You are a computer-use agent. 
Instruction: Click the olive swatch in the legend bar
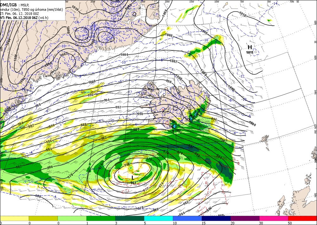pyautogui.click(x=43, y=218)
